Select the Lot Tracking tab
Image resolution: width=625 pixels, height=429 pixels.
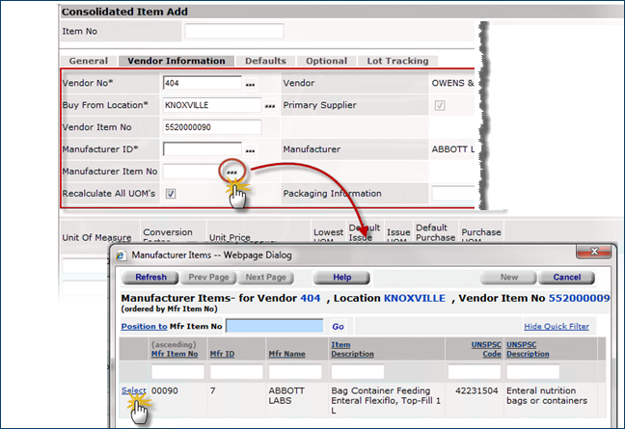397,61
